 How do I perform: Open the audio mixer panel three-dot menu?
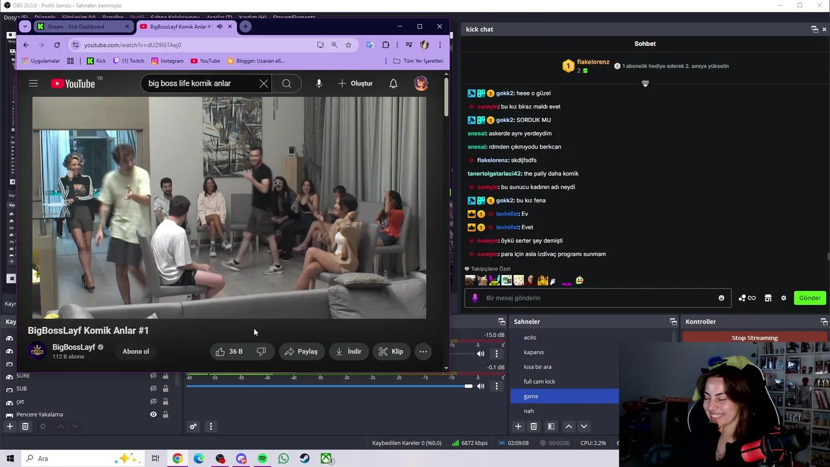point(211,426)
